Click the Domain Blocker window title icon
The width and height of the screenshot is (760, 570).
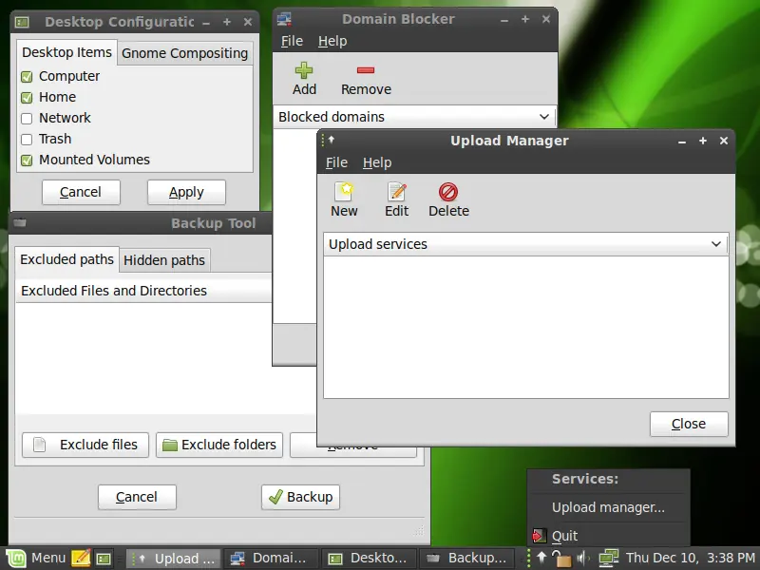(x=284, y=19)
